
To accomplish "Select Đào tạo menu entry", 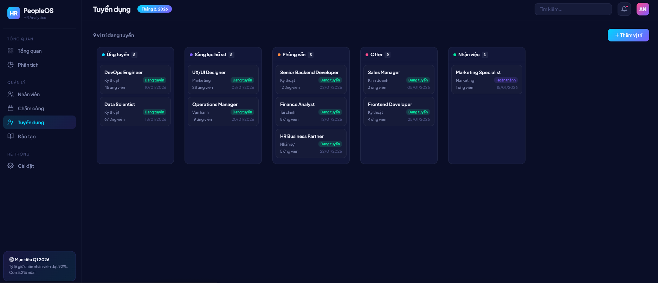I will pos(39,137).
